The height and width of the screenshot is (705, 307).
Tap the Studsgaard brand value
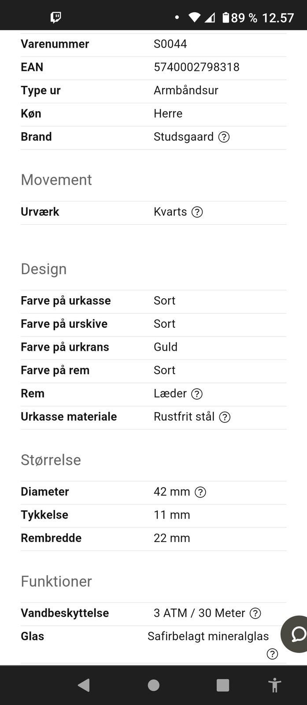(183, 137)
